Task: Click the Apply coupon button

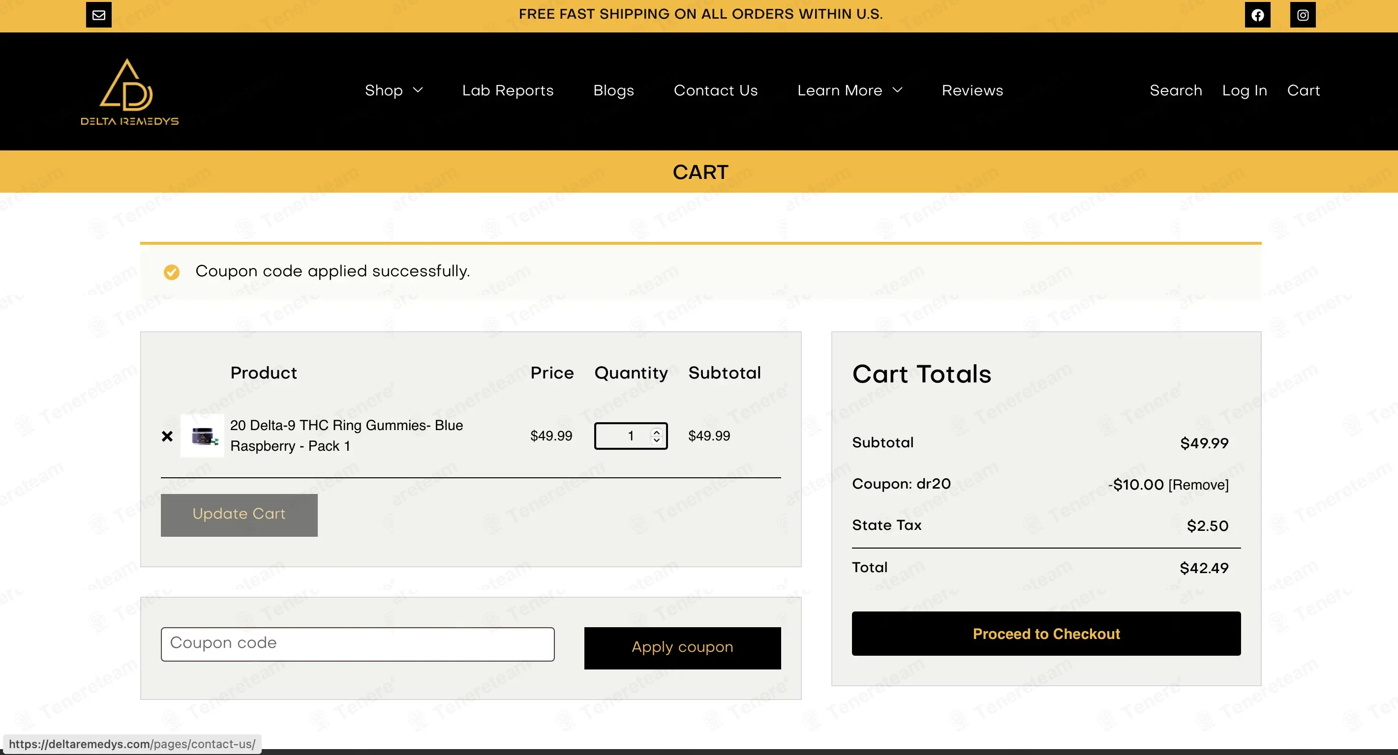Action: click(x=682, y=648)
